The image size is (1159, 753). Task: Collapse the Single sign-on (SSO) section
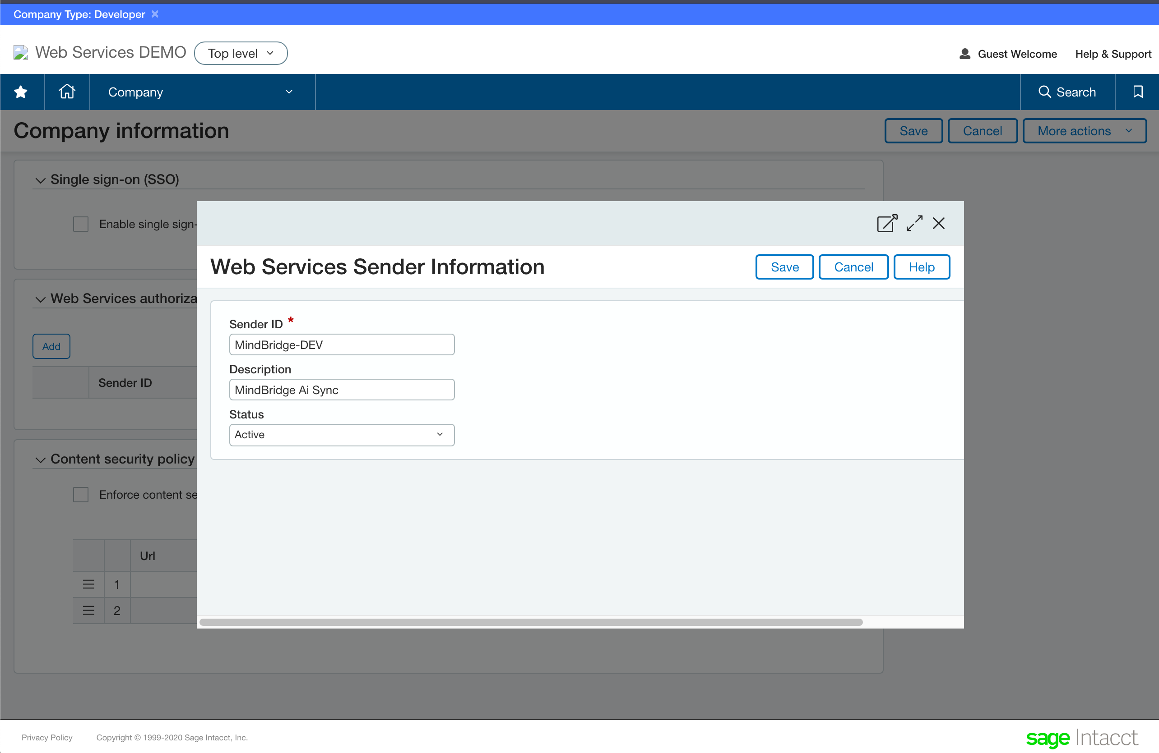click(41, 180)
